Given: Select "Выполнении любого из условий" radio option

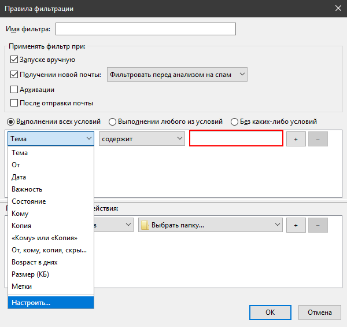Looking at the screenshot, I should click(x=113, y=122).
